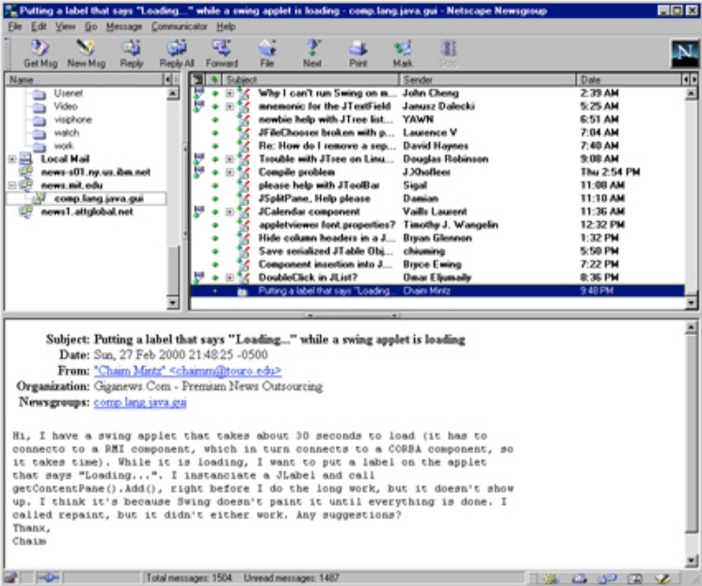
Task: Print the message with Print icon
Action: (x=359, y=48)
